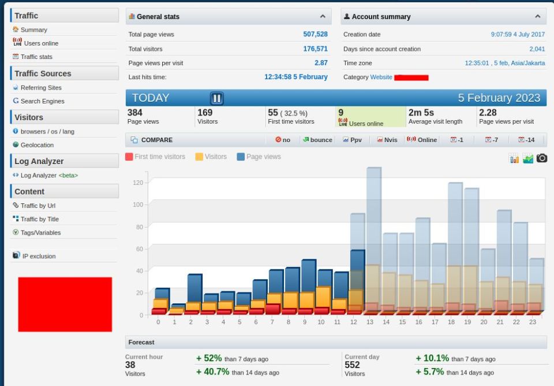Open the Website category link
The image size is (554, 386).
coord(381,77)
